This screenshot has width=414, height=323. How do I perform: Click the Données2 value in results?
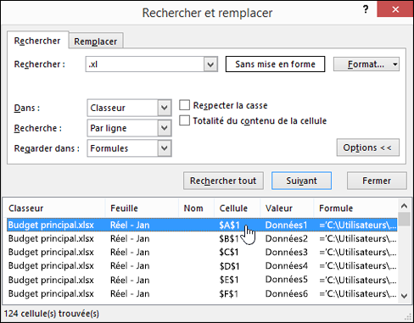pos(287,238)
